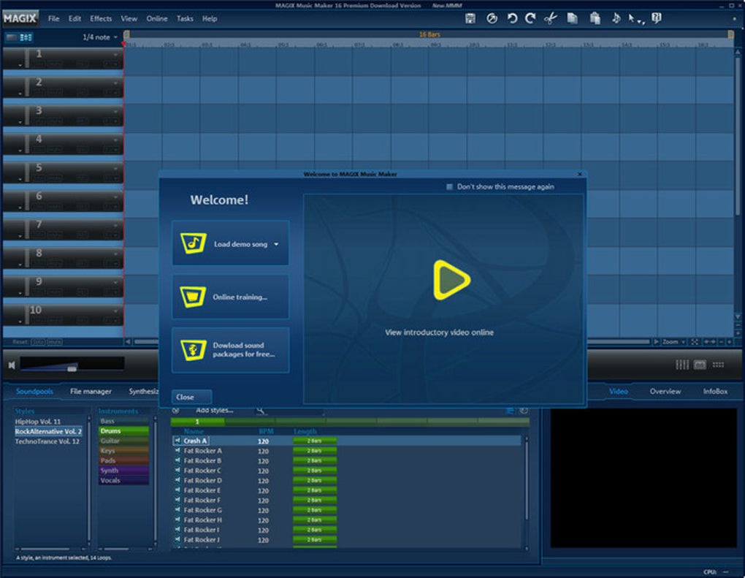The image size is (745, 578).
Task: Switch to single-row track view toggle
Action: pos(12,37)
